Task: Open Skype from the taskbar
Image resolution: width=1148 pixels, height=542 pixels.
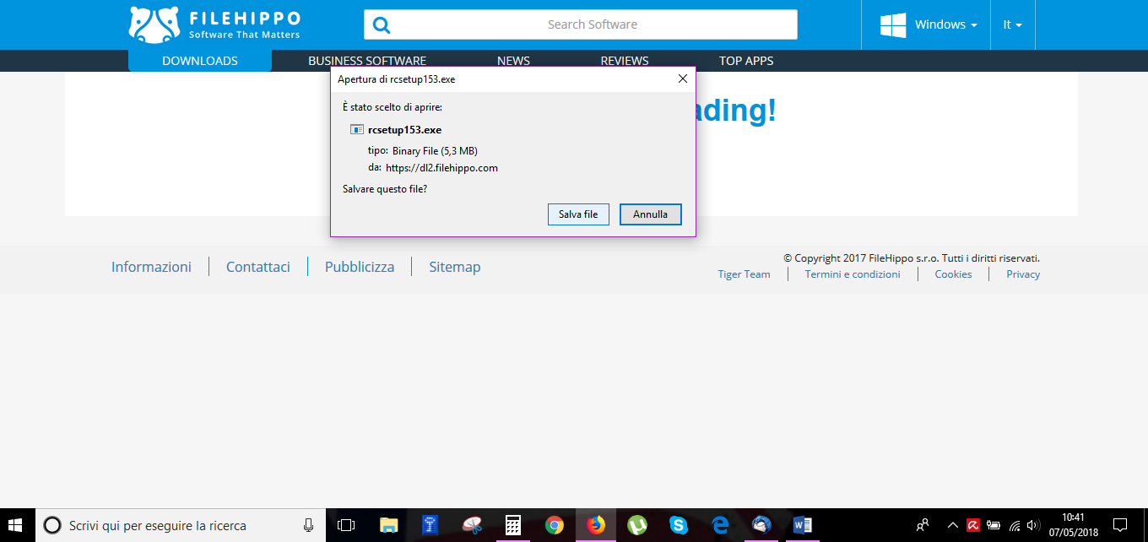Action: pyautogui.click(x=679, y=525)
